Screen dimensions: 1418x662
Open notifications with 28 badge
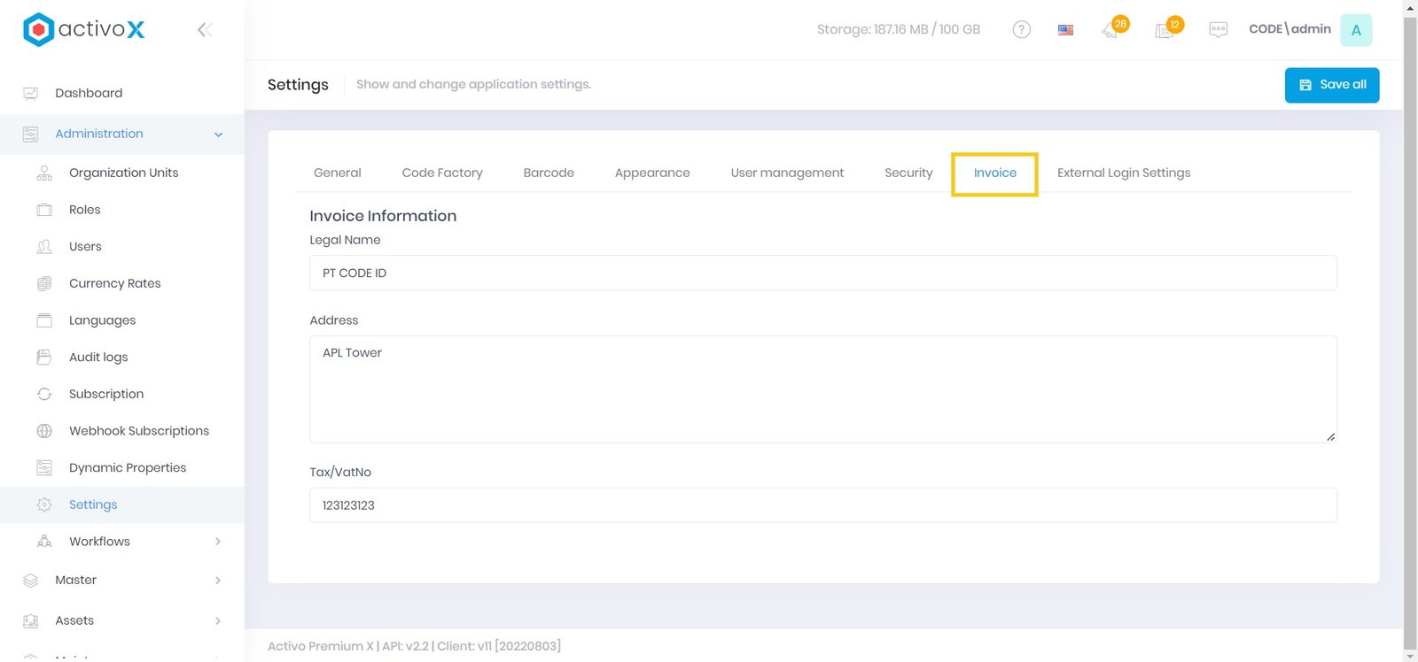coord(1111,30)
